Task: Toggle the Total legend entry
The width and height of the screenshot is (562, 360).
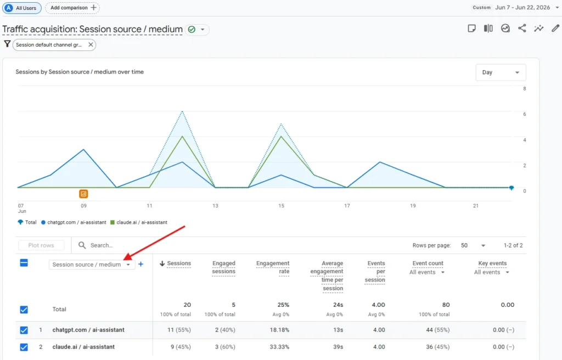Action: [x=27, y=222]
